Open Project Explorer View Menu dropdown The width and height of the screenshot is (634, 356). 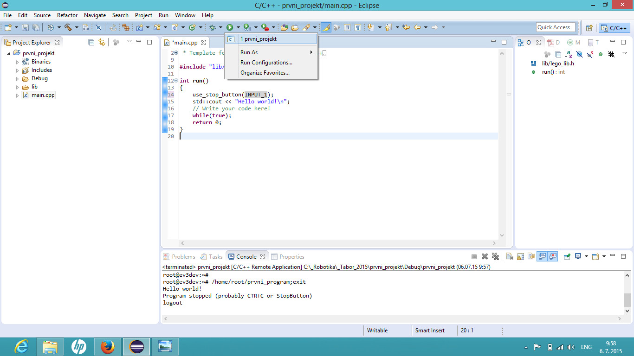[129, 42]
